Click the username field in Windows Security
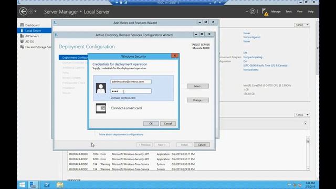The height and width of the screenshot is (189, 336). coord(131,82)
